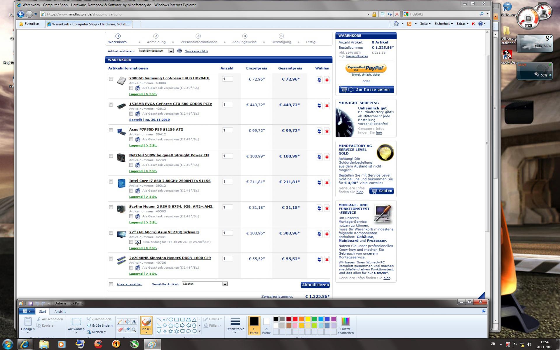The height and width of the screenshot is (350, 560).
Task: Open the Paint application menu button
Action: 27,311
